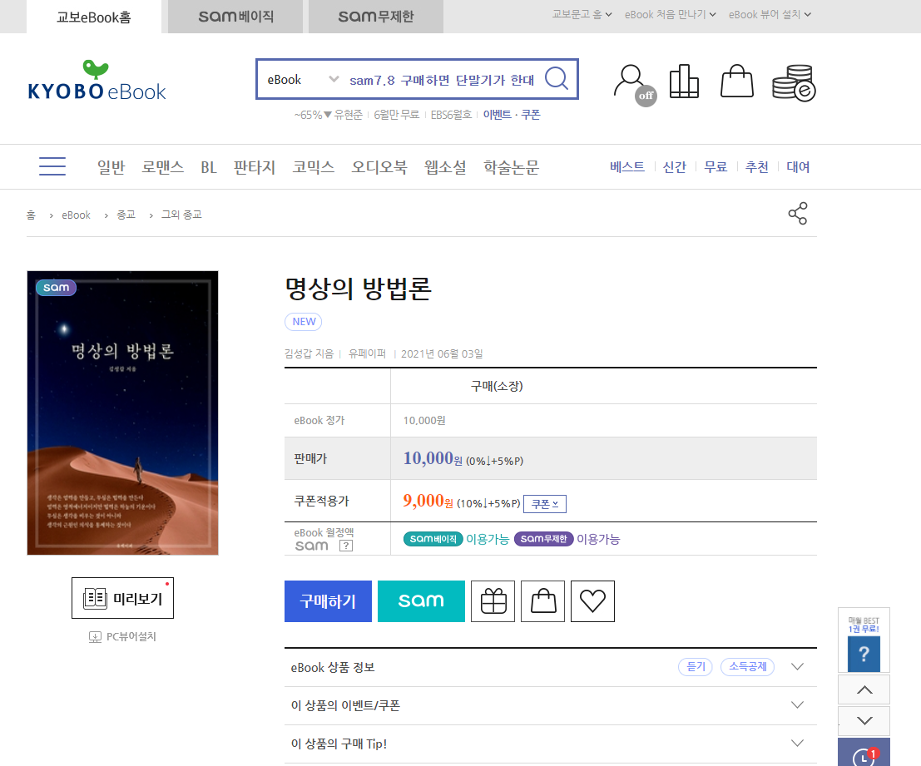Open the blue help question box
The image size is (921, 766).
click(864, 653)
